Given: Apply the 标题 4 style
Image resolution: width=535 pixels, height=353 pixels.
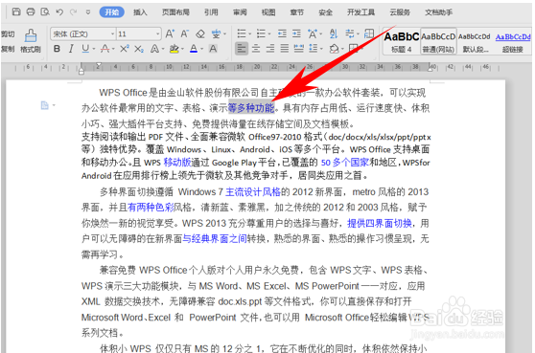Looking at the screenshot, I should click(x=402, y=41).
